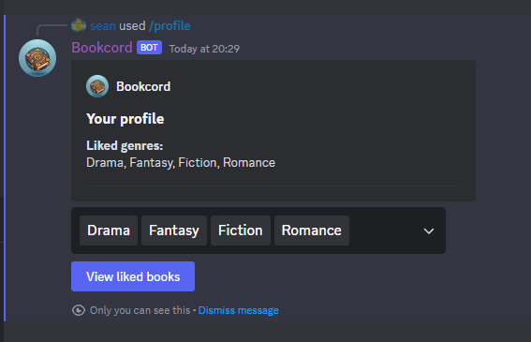Click the View liked books button
This screenshot has height=342, width=531.
coord(133,276)
